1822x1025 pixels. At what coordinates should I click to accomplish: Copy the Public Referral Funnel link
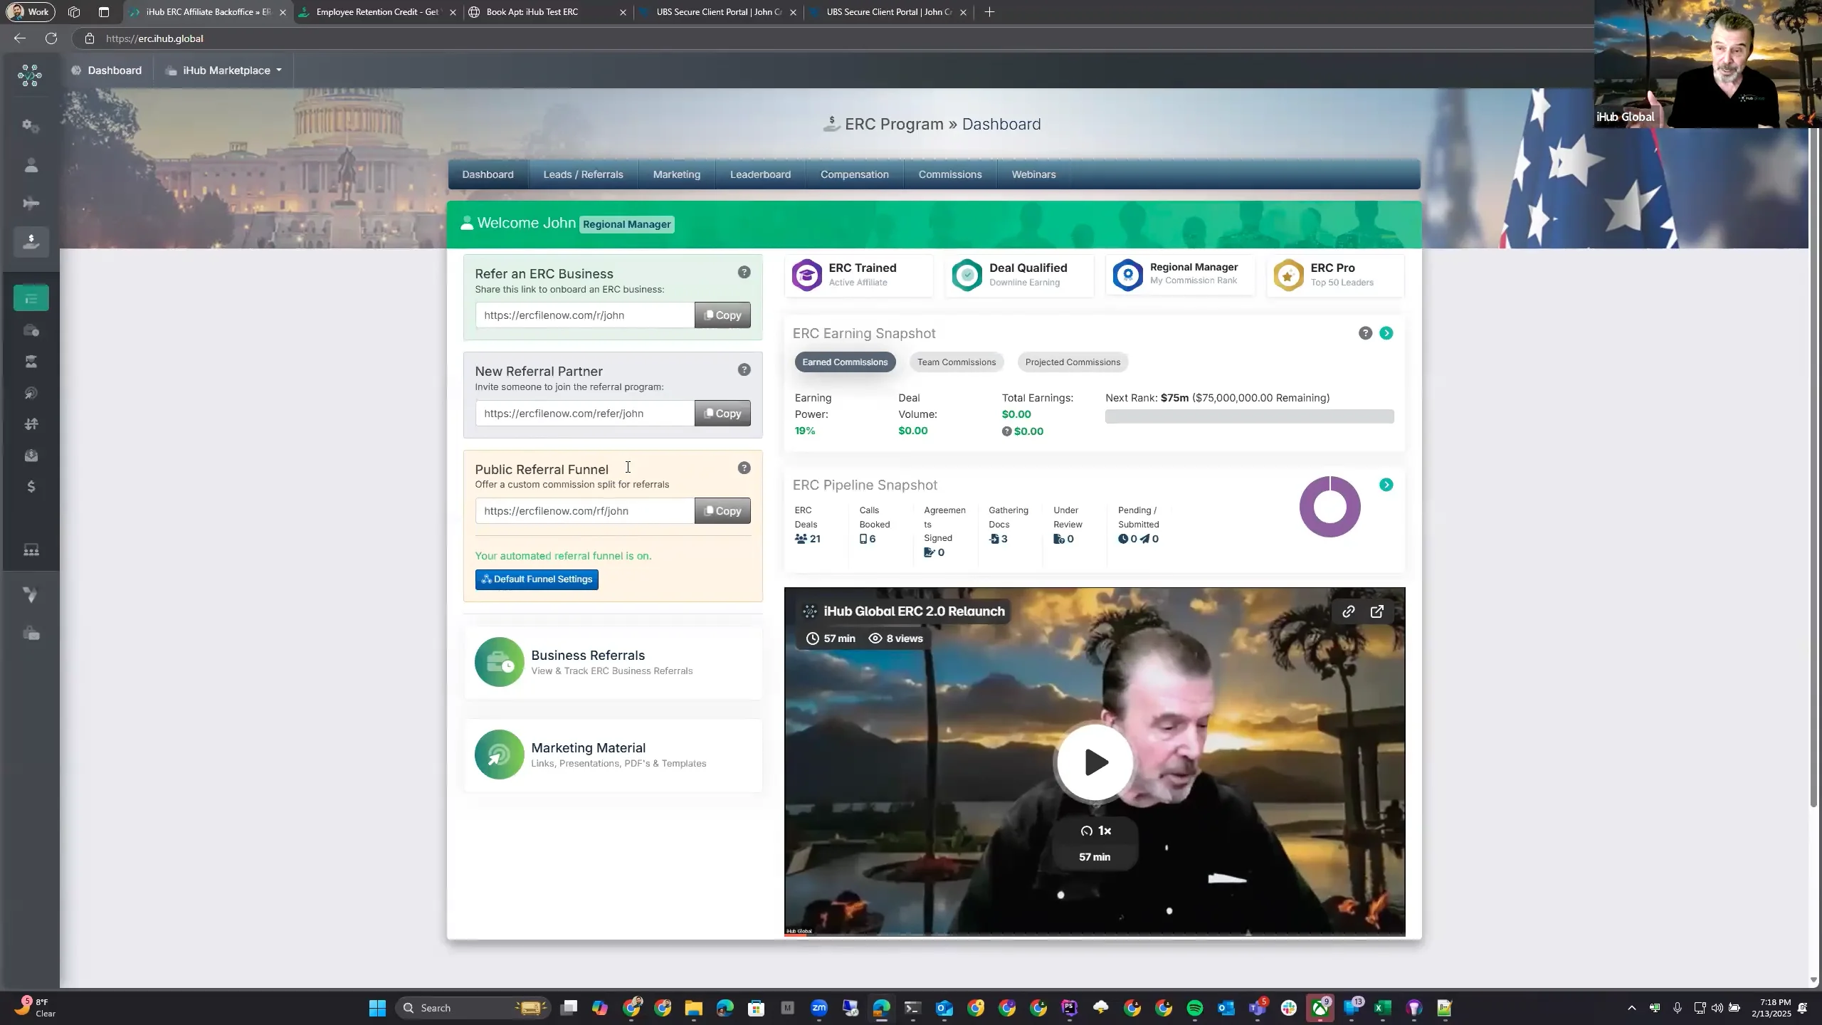coord(722,510)
